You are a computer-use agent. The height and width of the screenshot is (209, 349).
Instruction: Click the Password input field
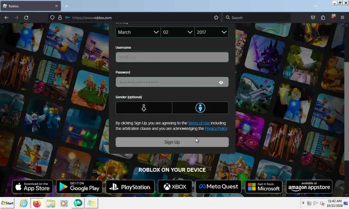pyautogui.click(x=172, y=82)
